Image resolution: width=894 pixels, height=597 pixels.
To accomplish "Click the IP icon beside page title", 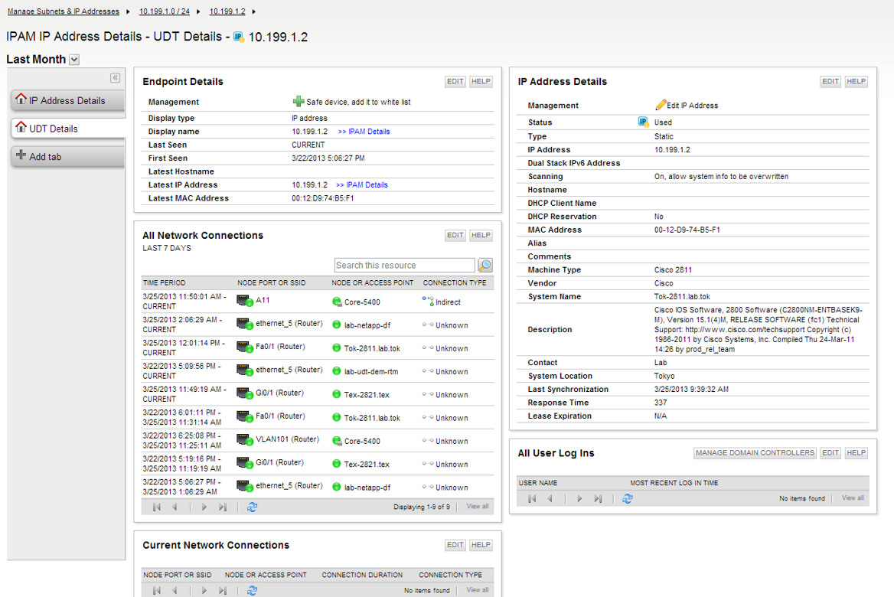I will click(x=239, y=38).
